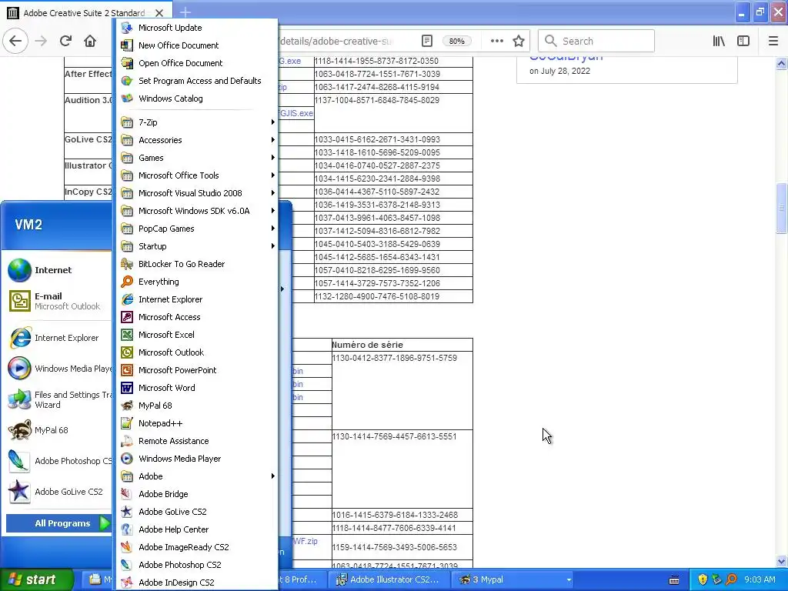
Task: Click the security shield tray icon
Action: pyautogui.click(x=703, y=579)
